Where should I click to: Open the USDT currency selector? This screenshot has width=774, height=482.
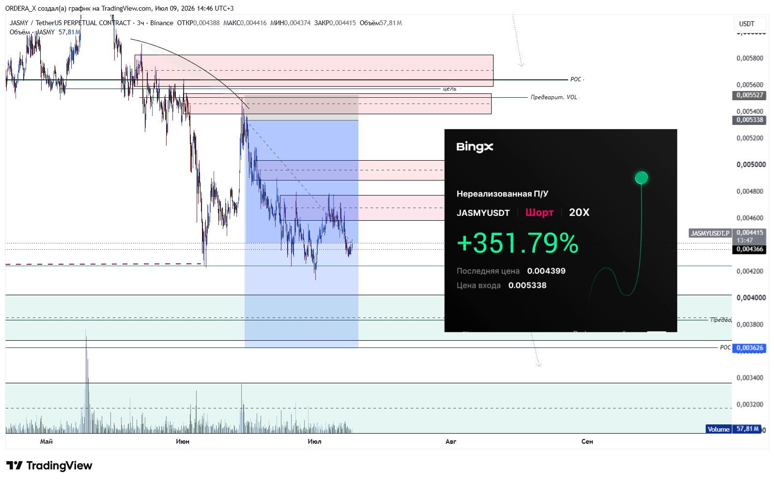pyautogui.click(x=750, y=24)
